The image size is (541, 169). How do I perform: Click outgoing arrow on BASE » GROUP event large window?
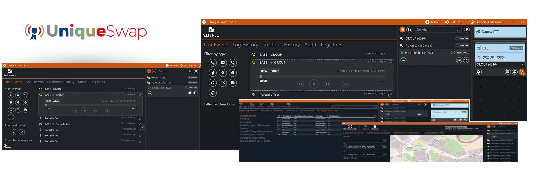(390, 62)
